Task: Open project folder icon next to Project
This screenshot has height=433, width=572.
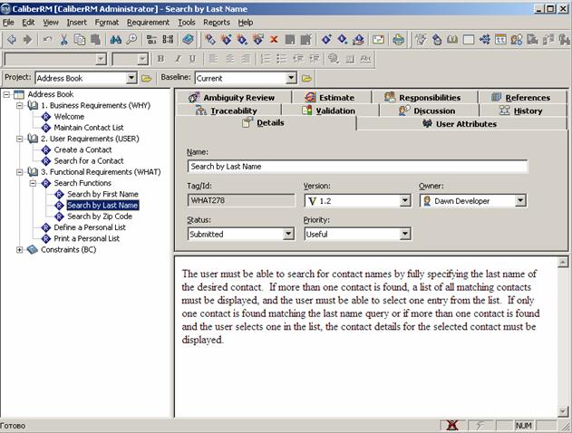Action: tap(146, 78)
